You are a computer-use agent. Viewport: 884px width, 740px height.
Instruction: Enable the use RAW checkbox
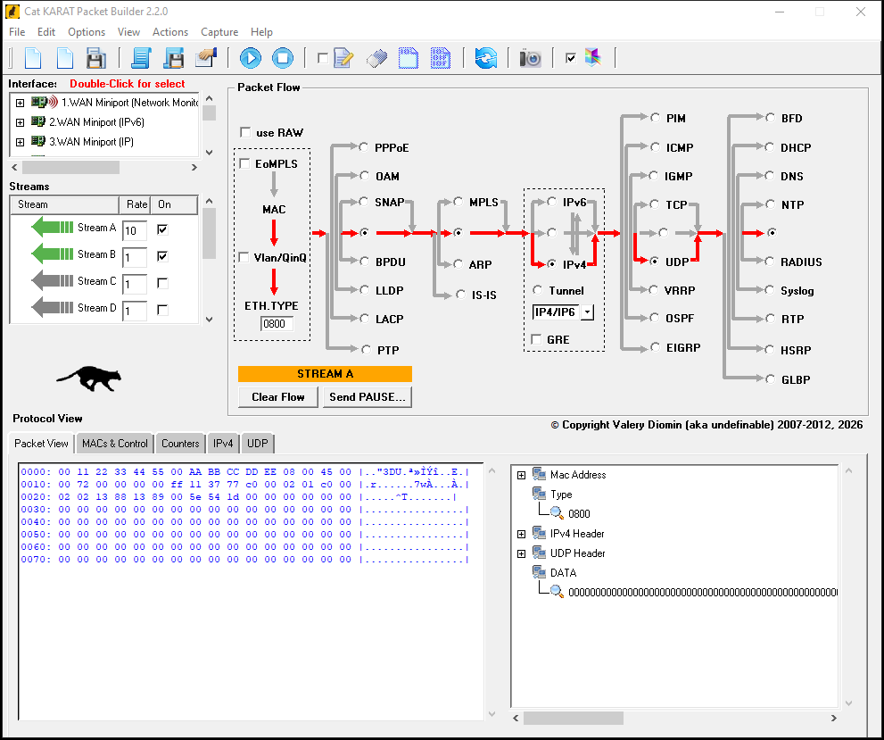pos(245,132)
